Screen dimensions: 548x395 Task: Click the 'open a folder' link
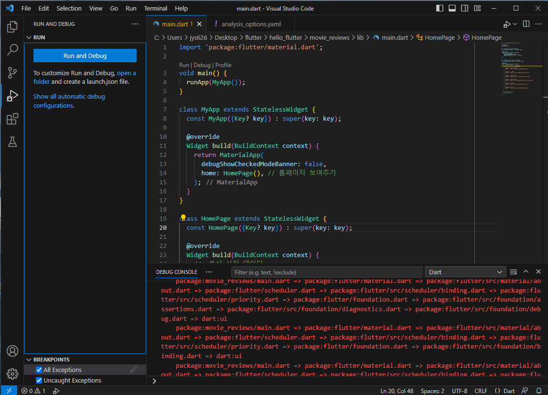coord(84,77)
